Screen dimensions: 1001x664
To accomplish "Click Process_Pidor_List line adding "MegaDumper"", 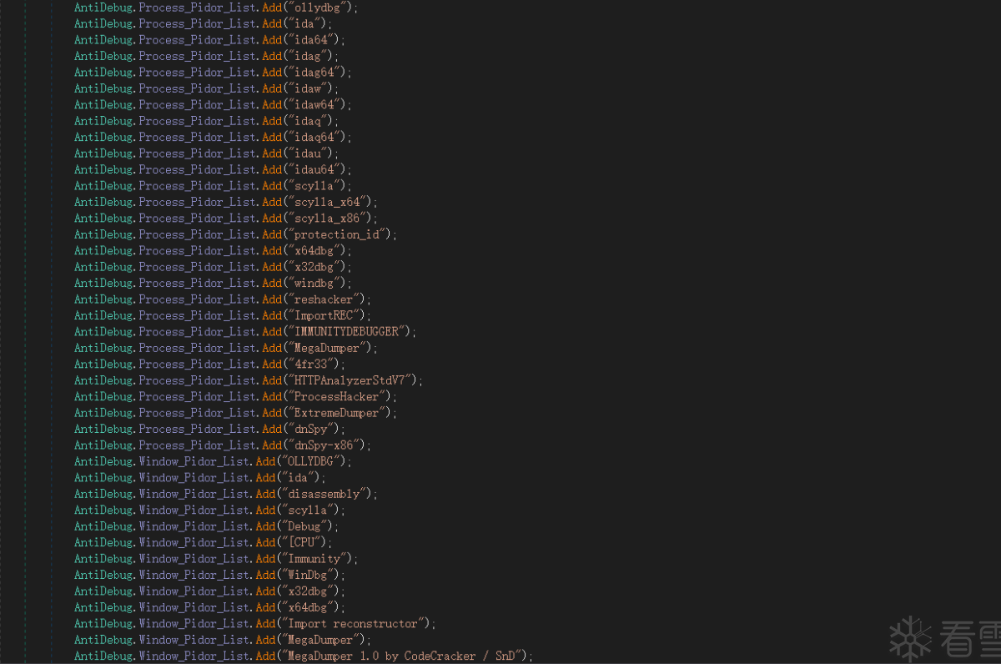I will (226, 349).
